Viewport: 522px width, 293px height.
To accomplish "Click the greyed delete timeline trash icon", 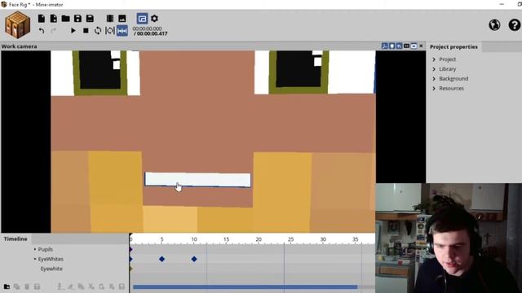I will 27,286.
